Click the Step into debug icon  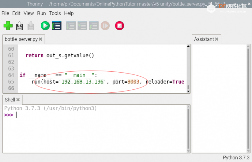point(82,26)
